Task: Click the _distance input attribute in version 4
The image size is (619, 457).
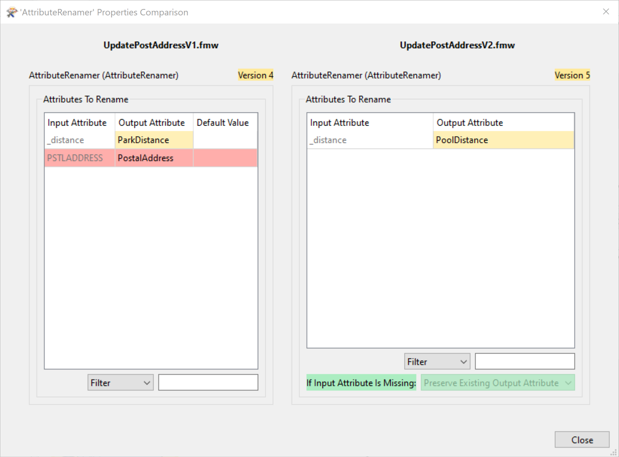Action: 65,140
